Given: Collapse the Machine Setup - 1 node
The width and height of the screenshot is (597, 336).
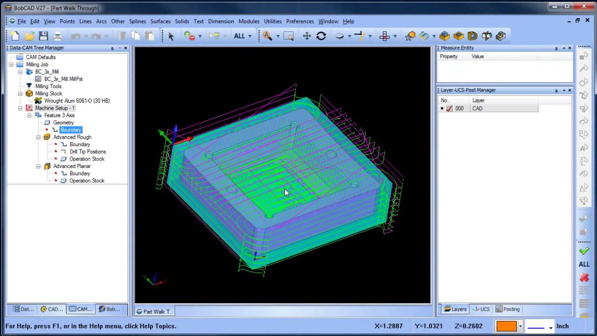Looking at the screenshot, I should coord(20,108).
